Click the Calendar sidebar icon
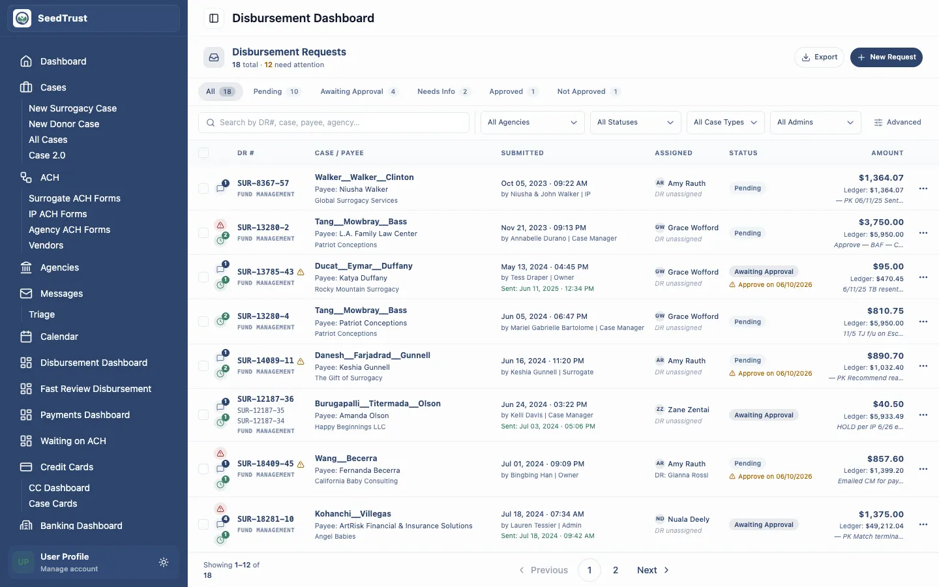Screen dimensions: 939x587 pyautogui.click(x=26, y=337)
